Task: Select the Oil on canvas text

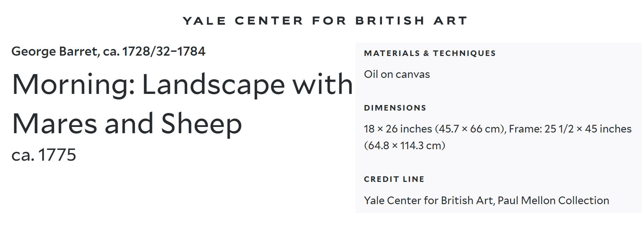Action: click(x=397, y=74)
